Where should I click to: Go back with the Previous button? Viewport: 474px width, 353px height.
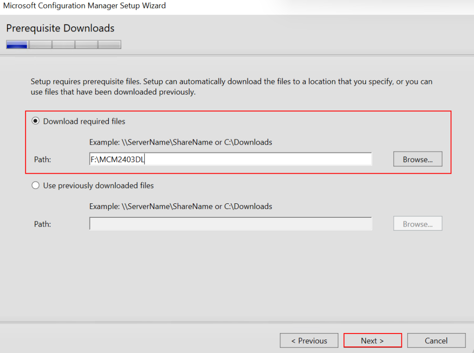coord(309,340)
